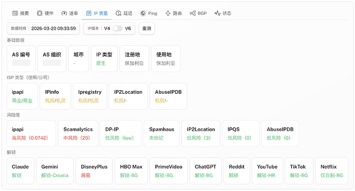
Task: Select the AS 组织 card
Action: 52,59
